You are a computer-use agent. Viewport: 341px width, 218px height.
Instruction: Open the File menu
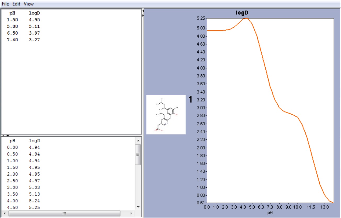tap(5, 4)
